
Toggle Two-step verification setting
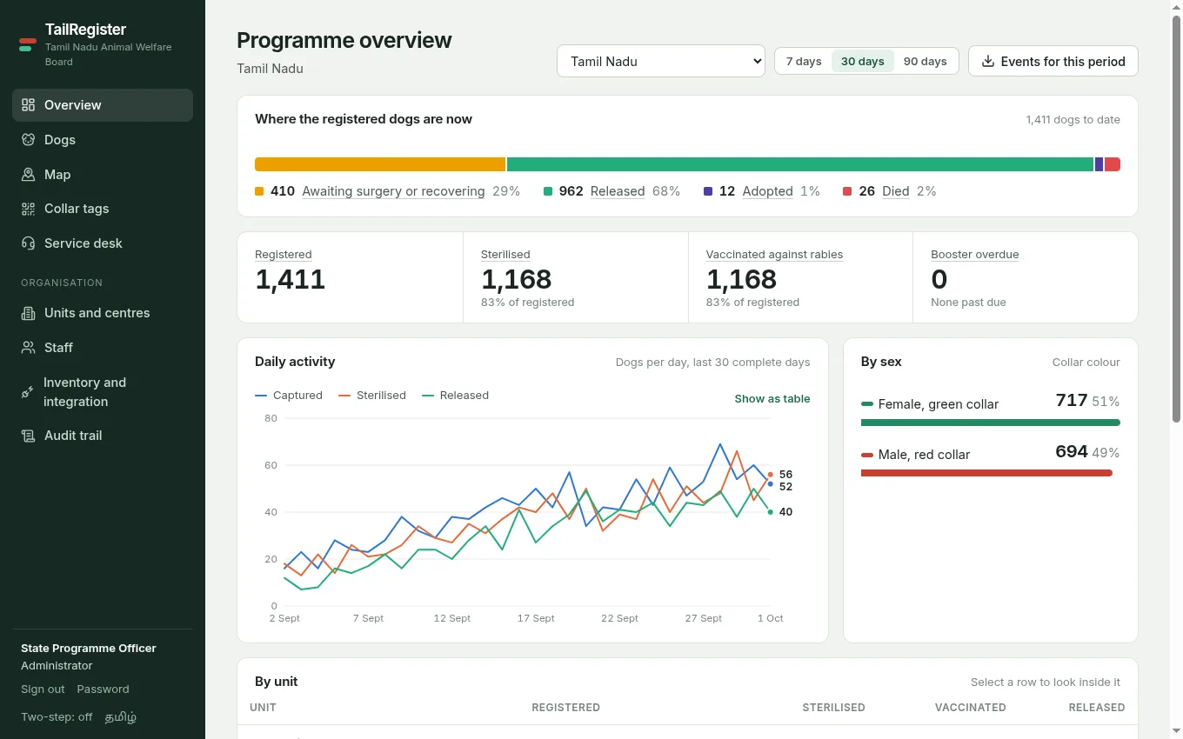[x=57, y=717]
